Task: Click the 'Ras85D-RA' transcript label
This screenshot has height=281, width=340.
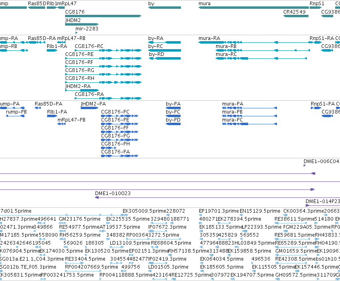Action: (x=42, y=38)
